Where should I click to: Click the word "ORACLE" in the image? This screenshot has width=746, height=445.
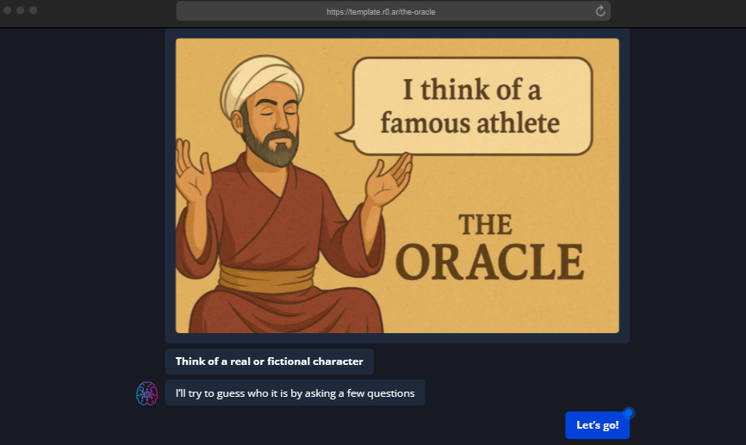494,263
